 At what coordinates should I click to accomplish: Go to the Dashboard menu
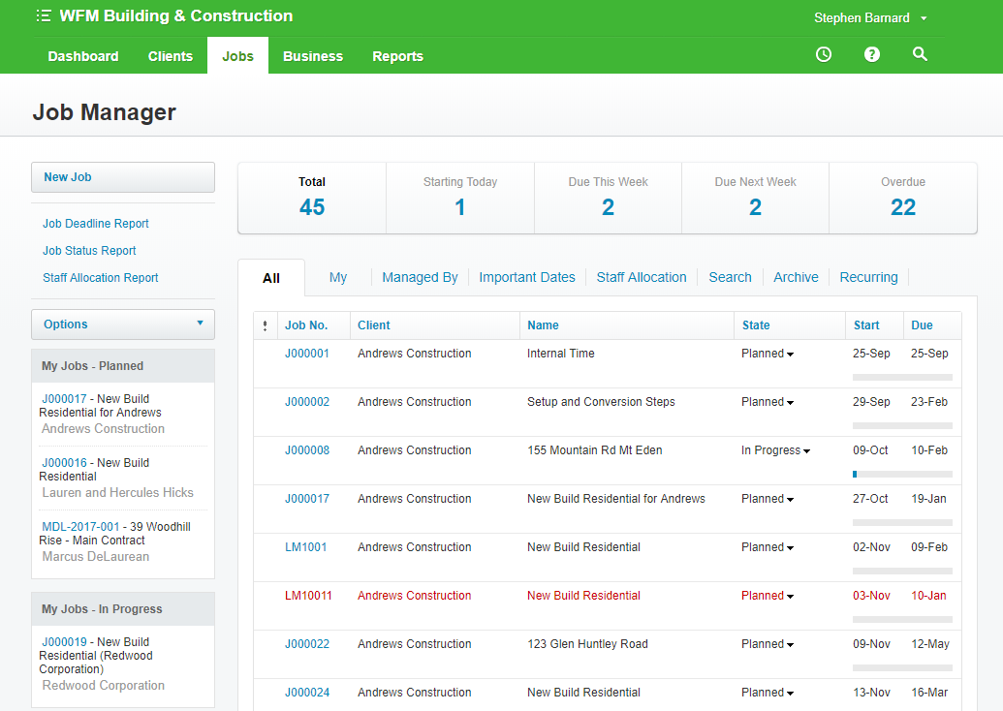[x=83, y=56]
